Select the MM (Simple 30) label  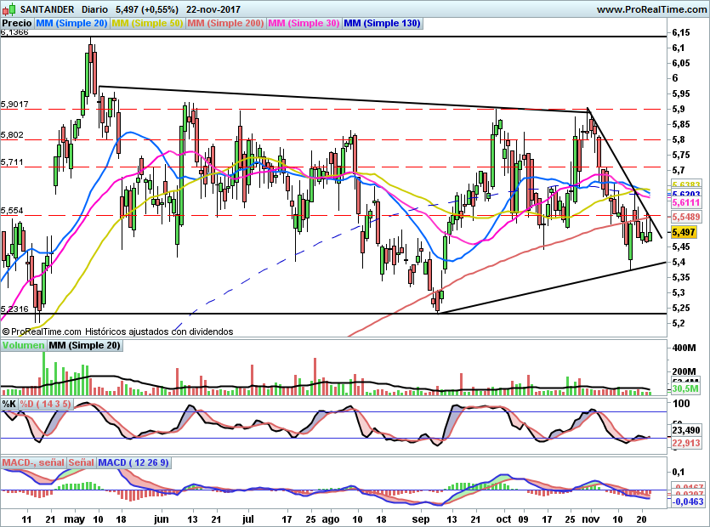point(304,23)
